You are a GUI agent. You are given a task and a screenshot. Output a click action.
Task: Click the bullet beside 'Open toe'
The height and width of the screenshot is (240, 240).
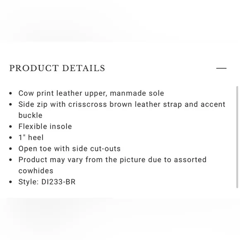[x=11, y=149]
